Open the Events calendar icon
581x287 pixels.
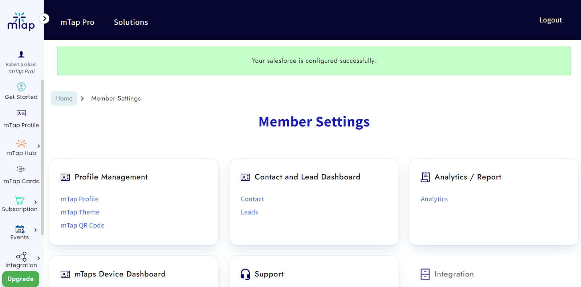point(20,229)
